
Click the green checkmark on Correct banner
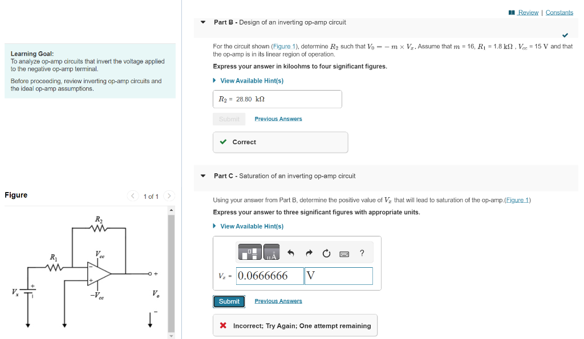pos(224,142)
